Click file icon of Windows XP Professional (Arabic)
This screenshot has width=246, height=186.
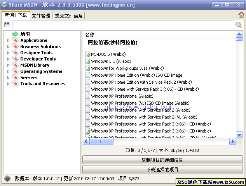87,96
